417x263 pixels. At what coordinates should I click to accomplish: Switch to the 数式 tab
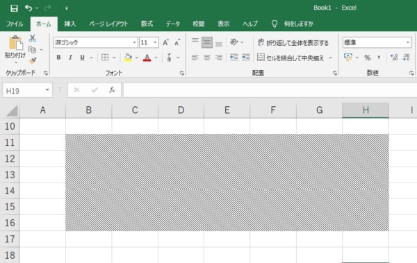tap(147, 24)
